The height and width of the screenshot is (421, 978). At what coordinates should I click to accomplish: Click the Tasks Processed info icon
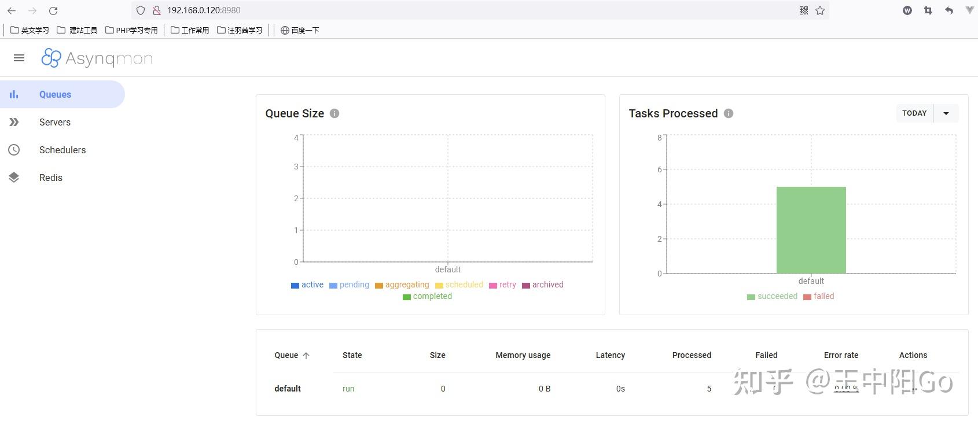(x=729, y=113)
